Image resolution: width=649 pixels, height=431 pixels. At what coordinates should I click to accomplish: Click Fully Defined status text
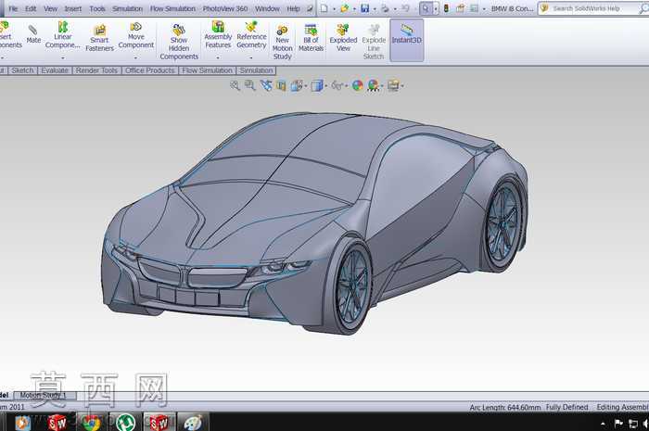pyautogui.click(x=566, y=408)
